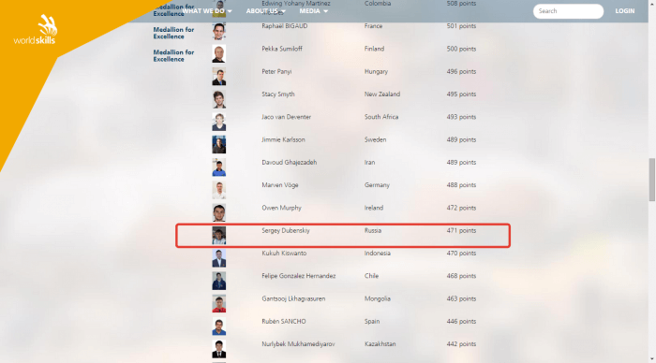Click the country cell Russia
Image resolution: width=656 pixels, height=363 pixels.
pyautogui.click(x=373, y=230)
